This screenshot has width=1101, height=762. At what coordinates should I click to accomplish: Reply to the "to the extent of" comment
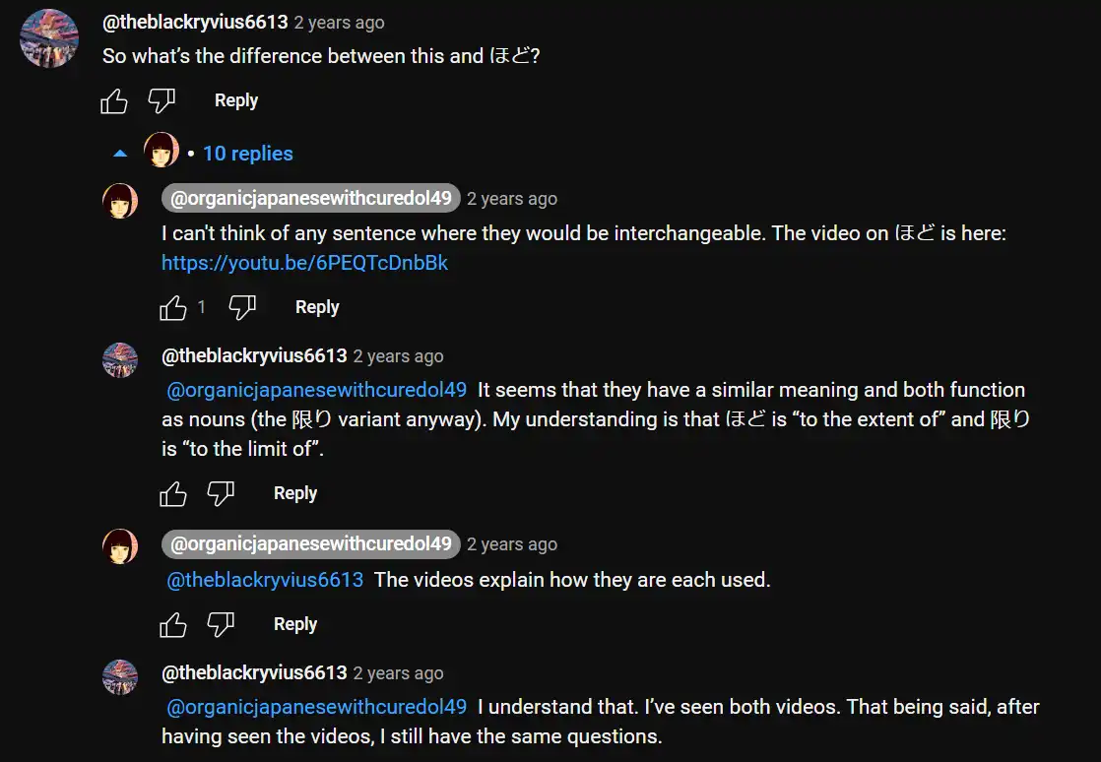tap(295, 493)
